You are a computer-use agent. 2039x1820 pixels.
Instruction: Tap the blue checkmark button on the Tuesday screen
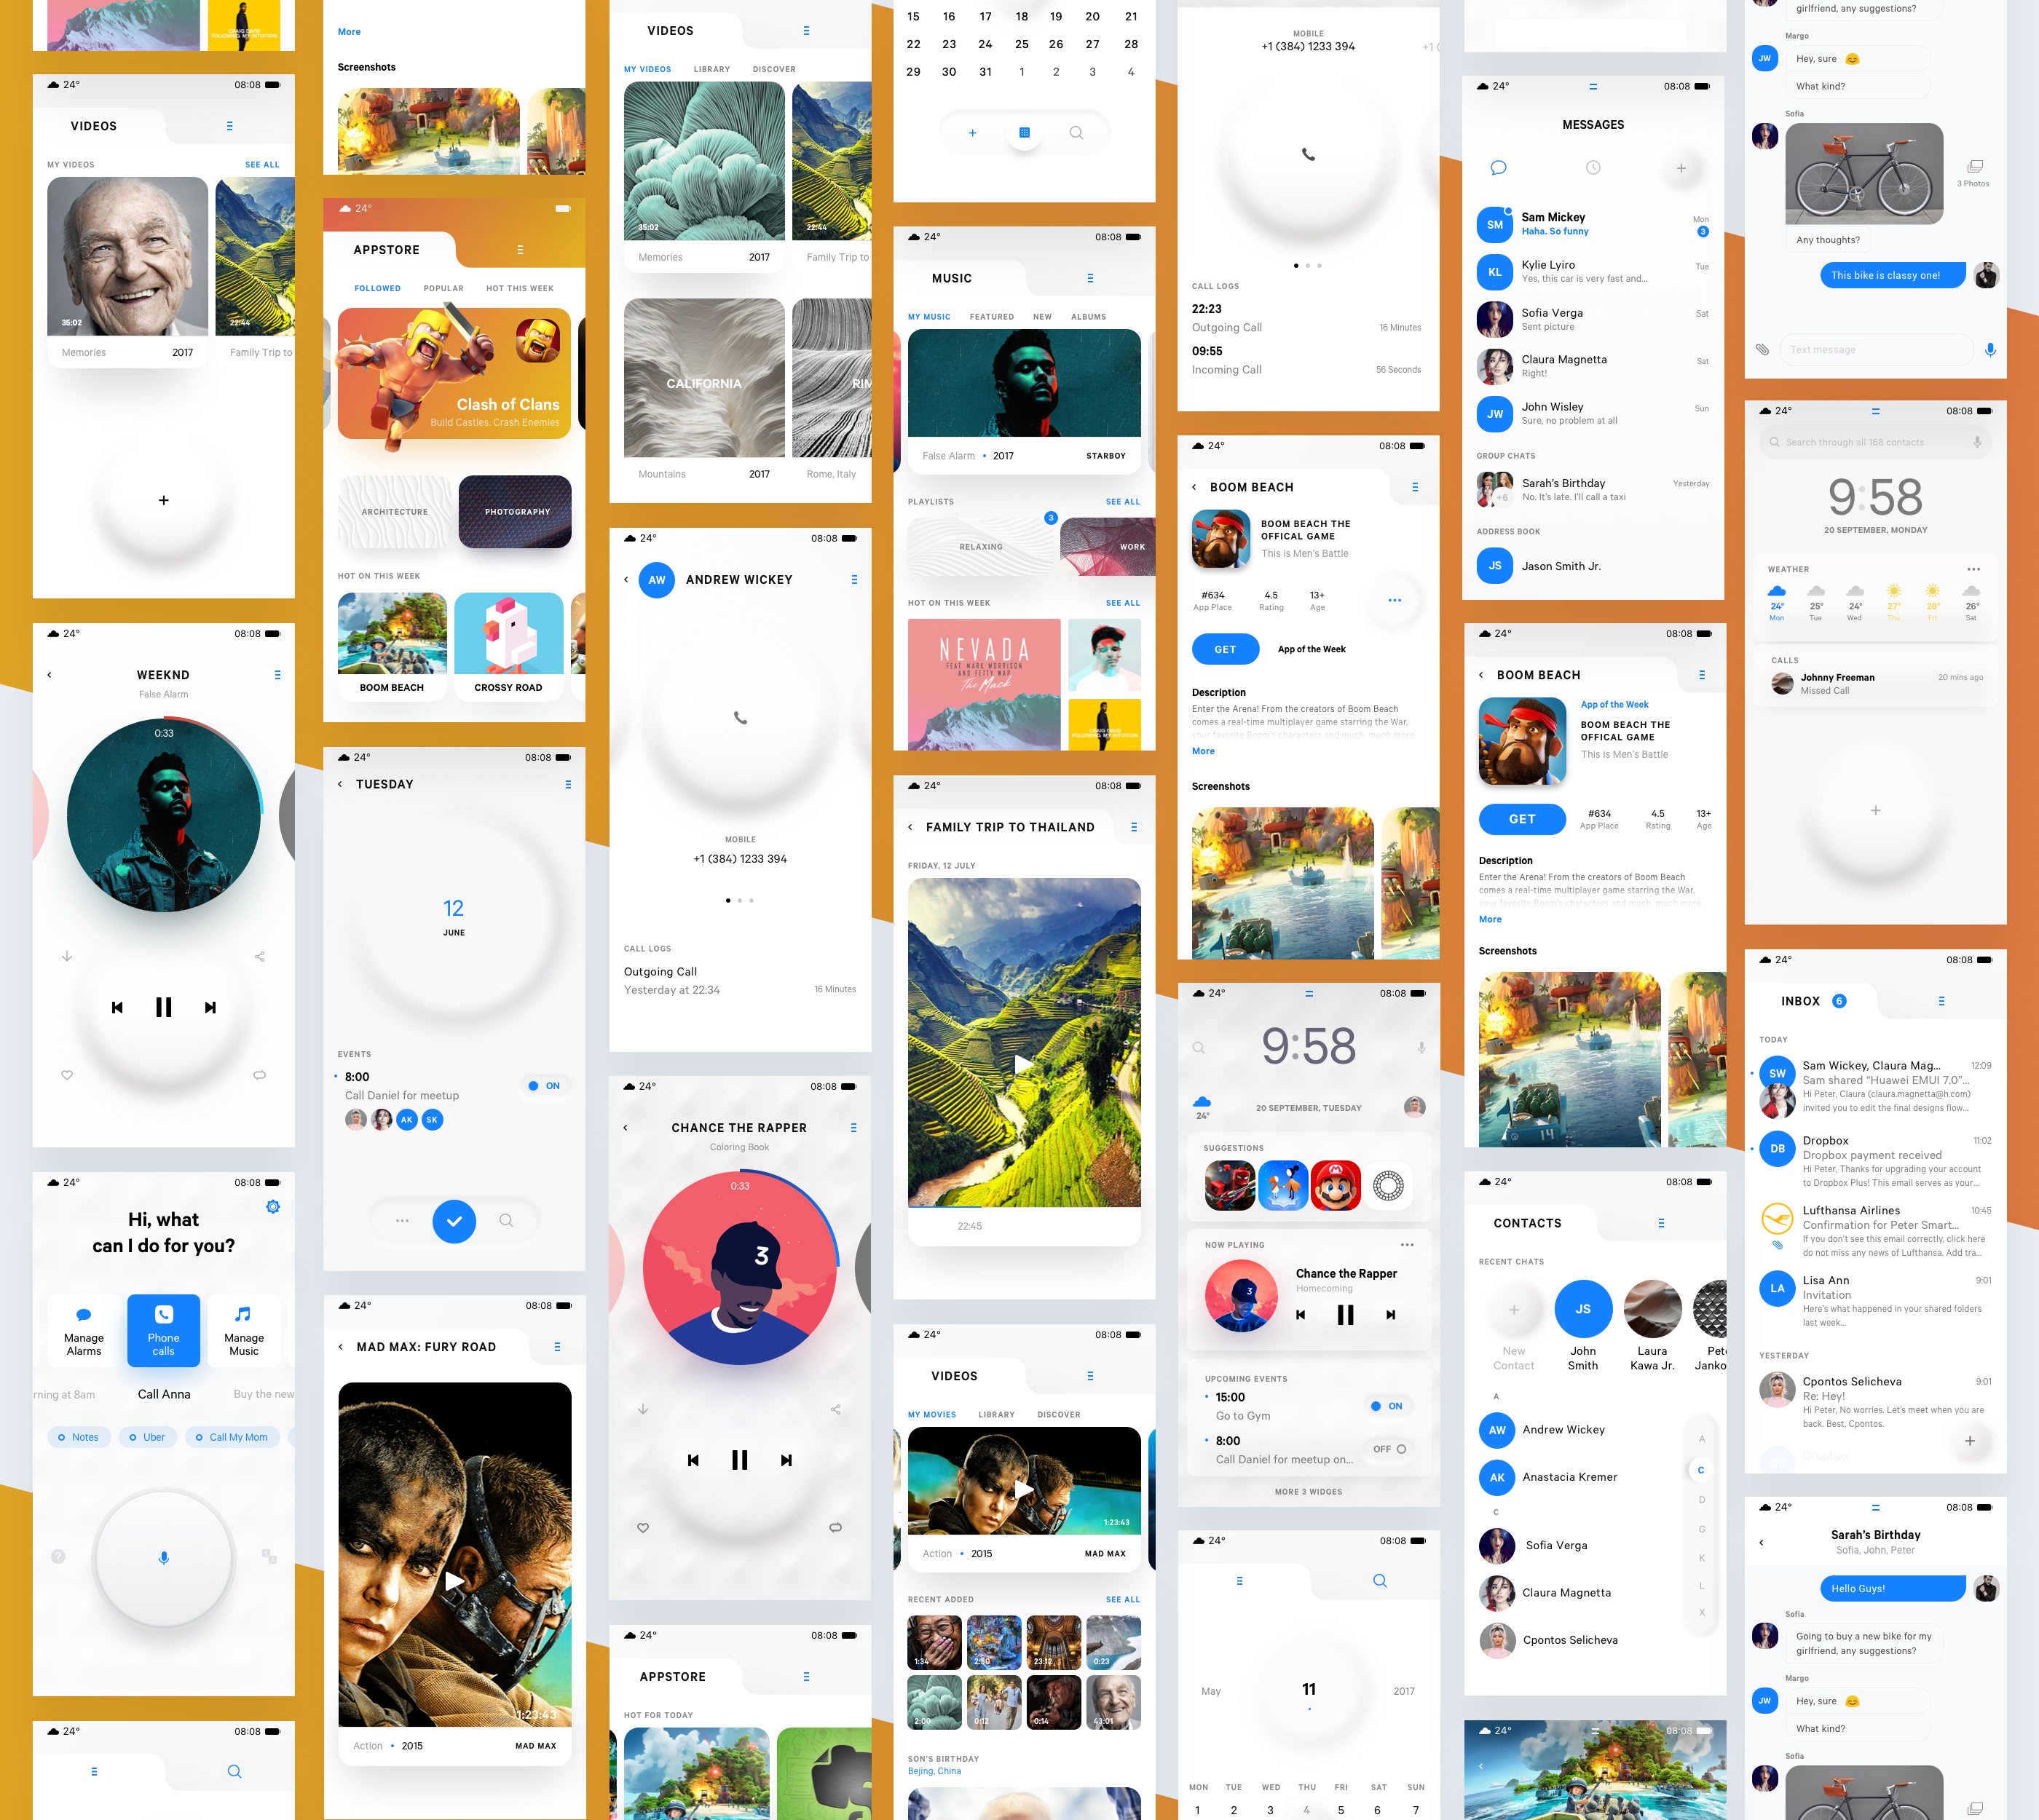454,1221
